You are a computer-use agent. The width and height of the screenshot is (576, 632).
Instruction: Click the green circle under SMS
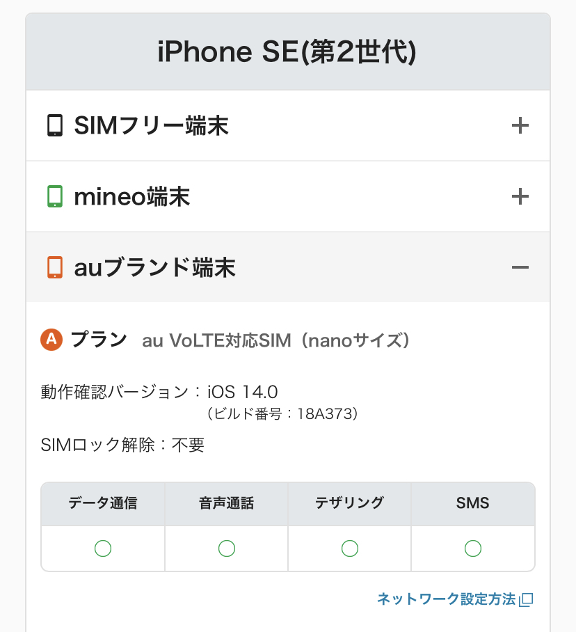(473, 548)
